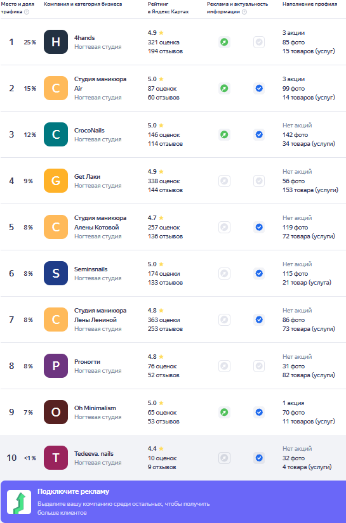Open the Prоногти purple logo

(56, 366)
